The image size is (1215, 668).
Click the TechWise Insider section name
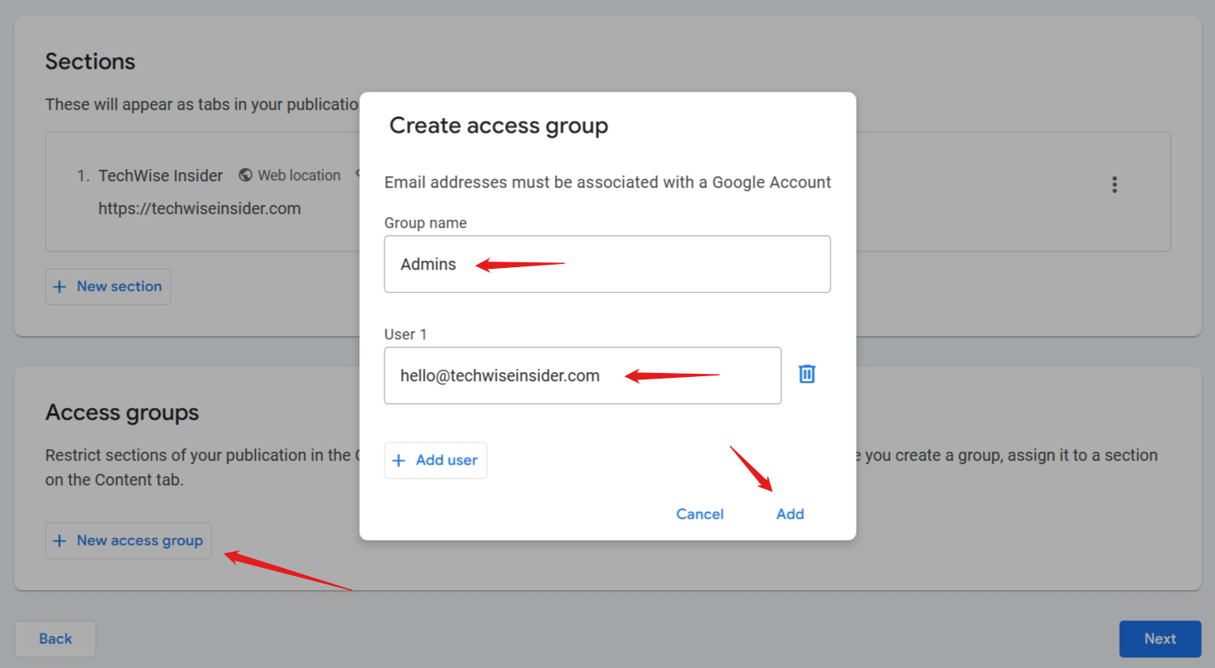click(x=161, y=175)
